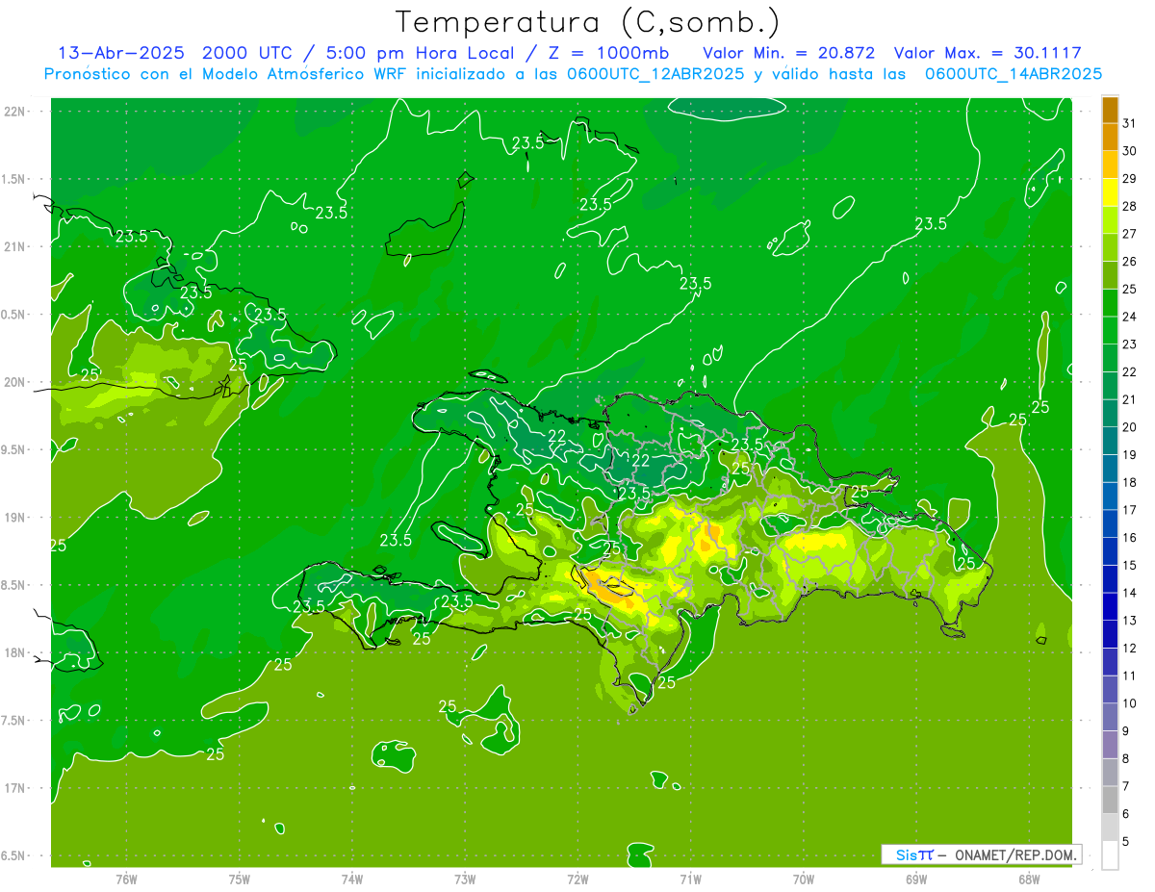
Task: Click the "0600UTC_12ABR2025" initialization time text
Action: pyautogui.click(x=655, y=74)
